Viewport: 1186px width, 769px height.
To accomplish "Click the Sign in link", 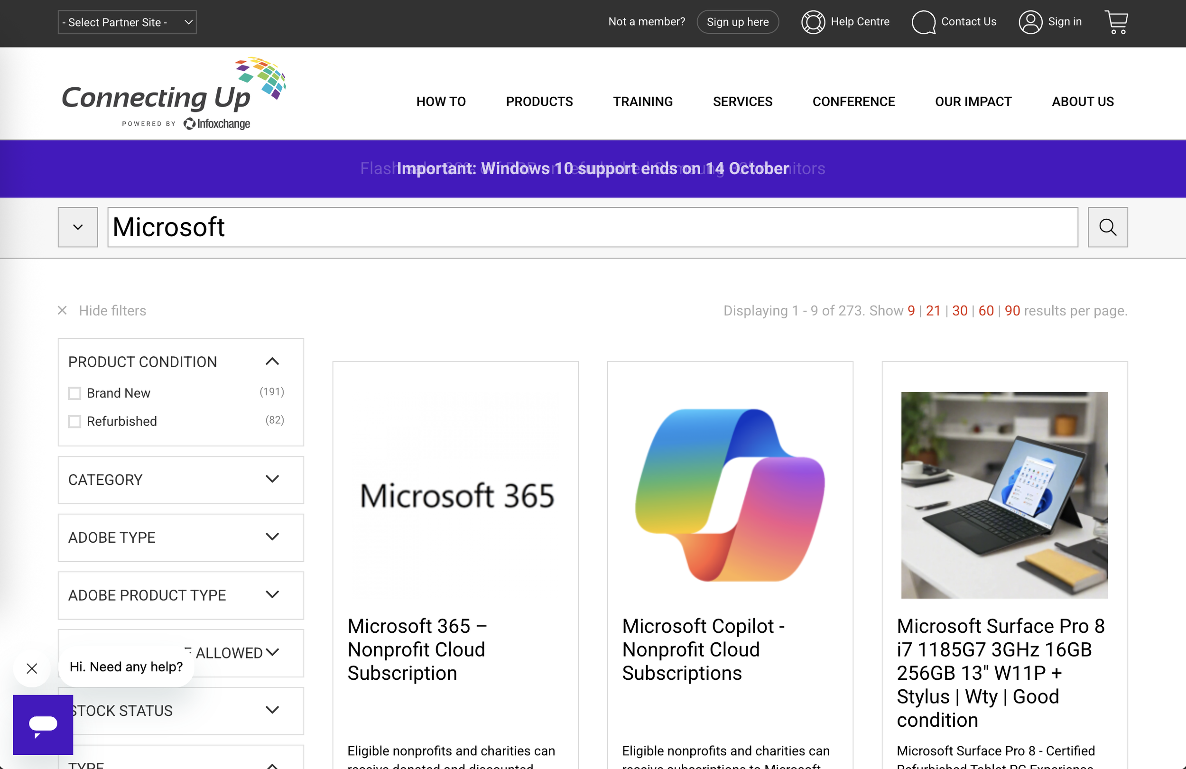I will pos(1065,21).
